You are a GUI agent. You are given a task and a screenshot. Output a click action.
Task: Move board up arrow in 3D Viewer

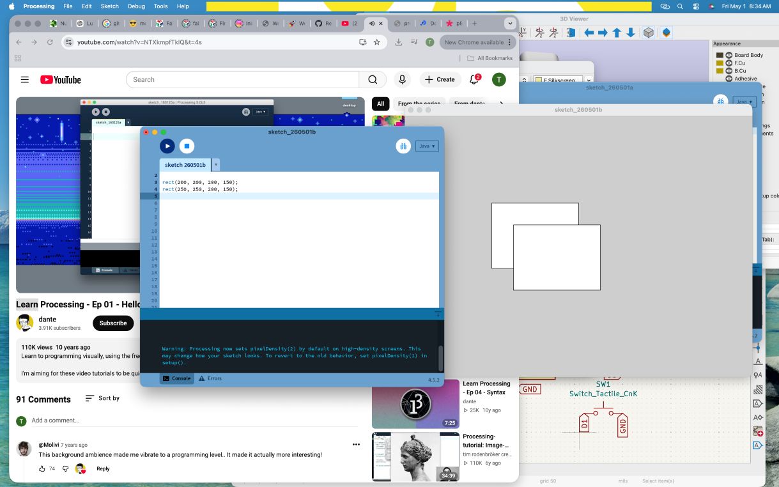(617, 33)
